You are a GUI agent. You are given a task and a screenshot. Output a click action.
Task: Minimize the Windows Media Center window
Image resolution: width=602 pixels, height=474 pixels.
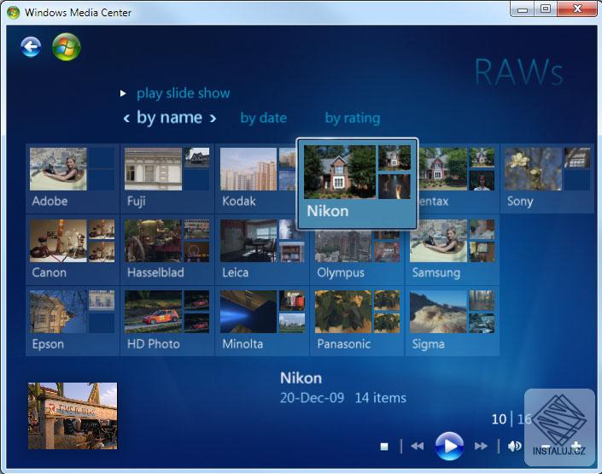(522, 9)
